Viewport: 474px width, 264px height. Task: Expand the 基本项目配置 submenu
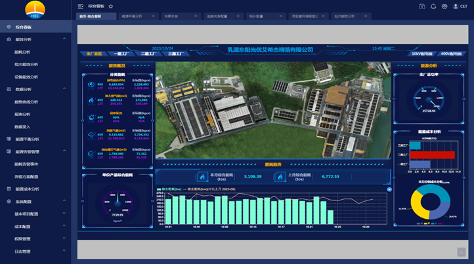pos(64,213)
